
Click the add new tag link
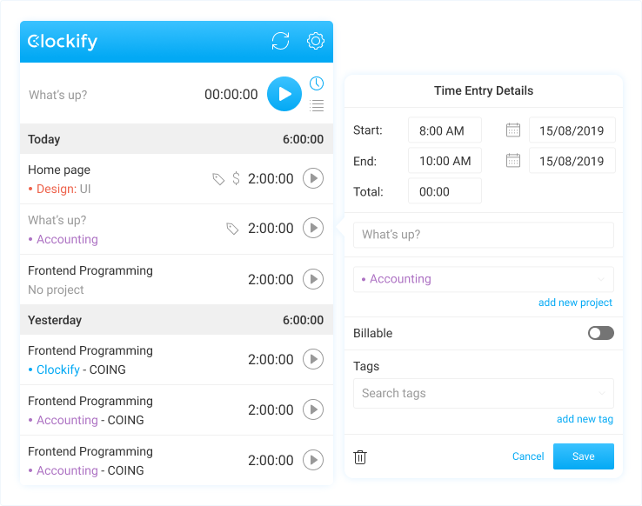(585, 419)
